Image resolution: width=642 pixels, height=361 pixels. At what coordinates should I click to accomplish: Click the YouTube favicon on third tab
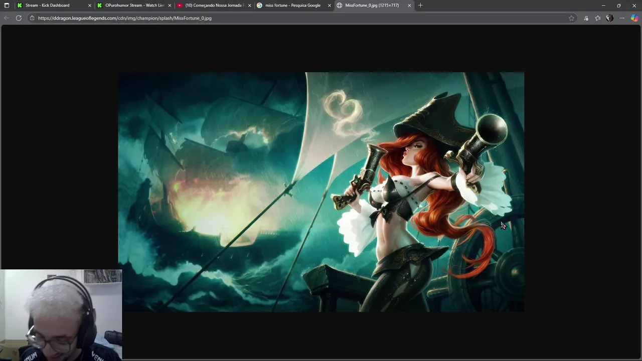180,6
